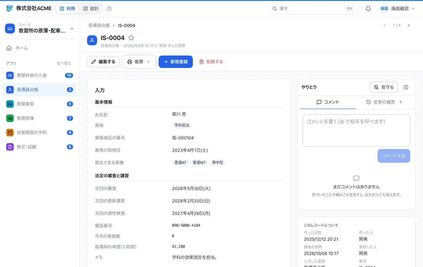Open the 画面確認 user menu
Viewport: 423px width, 267px height.
pos(397,9)
